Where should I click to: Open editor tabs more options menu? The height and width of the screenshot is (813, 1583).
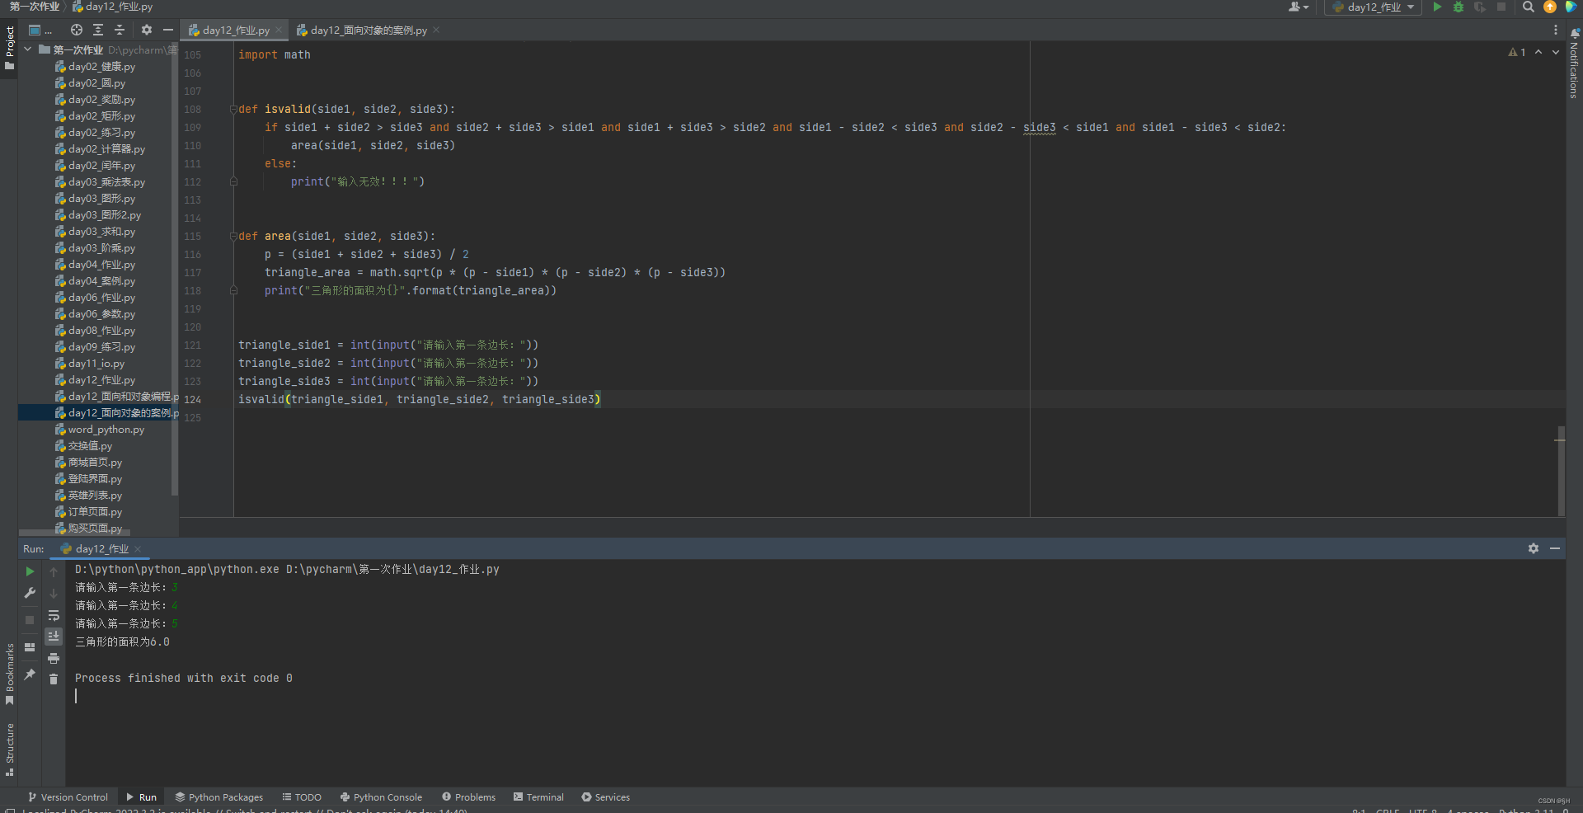point(1556,30)
